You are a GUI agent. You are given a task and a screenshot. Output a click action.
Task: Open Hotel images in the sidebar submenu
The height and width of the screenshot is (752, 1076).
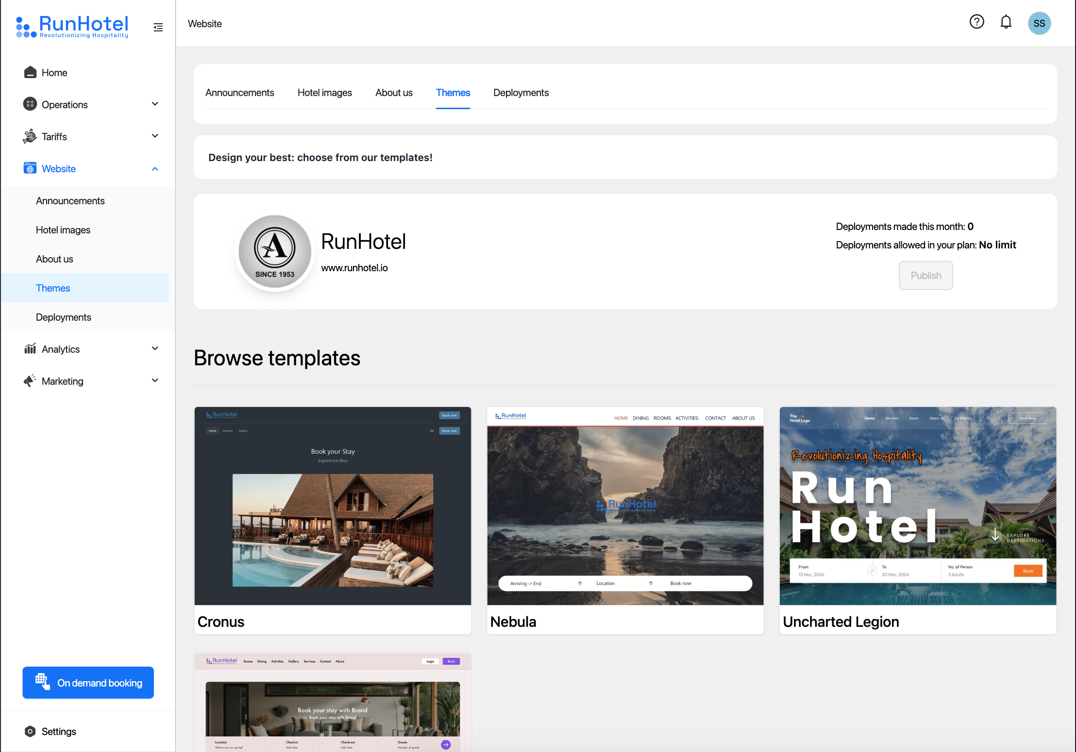coord(63,230)
